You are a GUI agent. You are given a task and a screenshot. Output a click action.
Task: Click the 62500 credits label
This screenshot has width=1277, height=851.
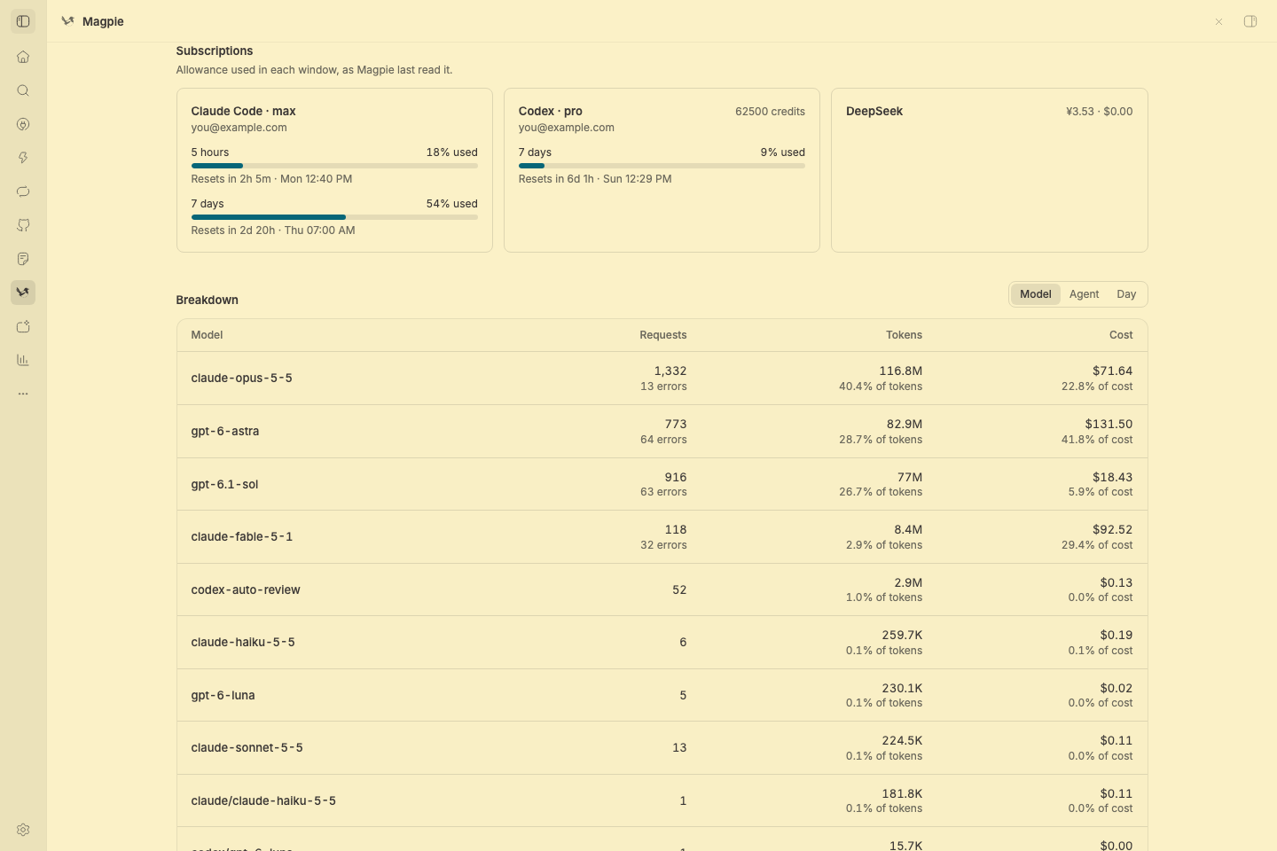coord(770,112)
